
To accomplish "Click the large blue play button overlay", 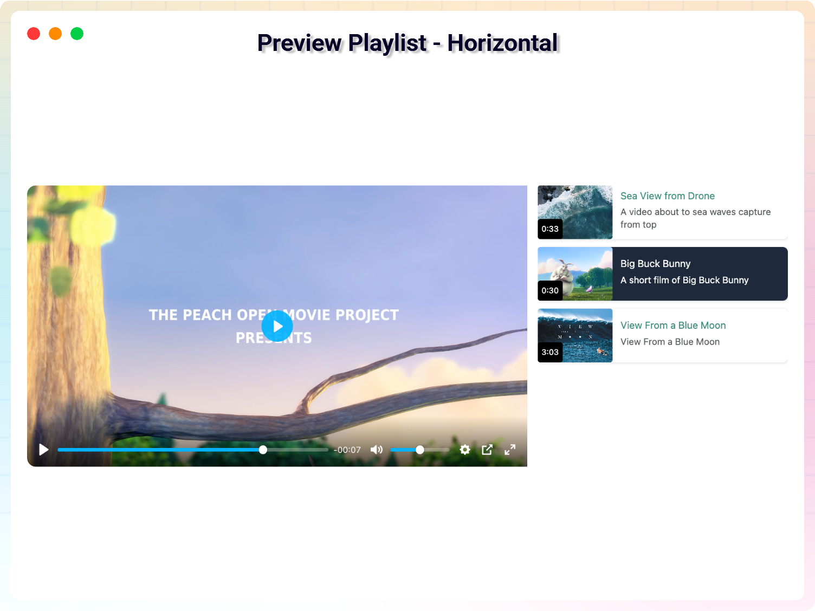I will pyautogui.click(x=277, y=326).
